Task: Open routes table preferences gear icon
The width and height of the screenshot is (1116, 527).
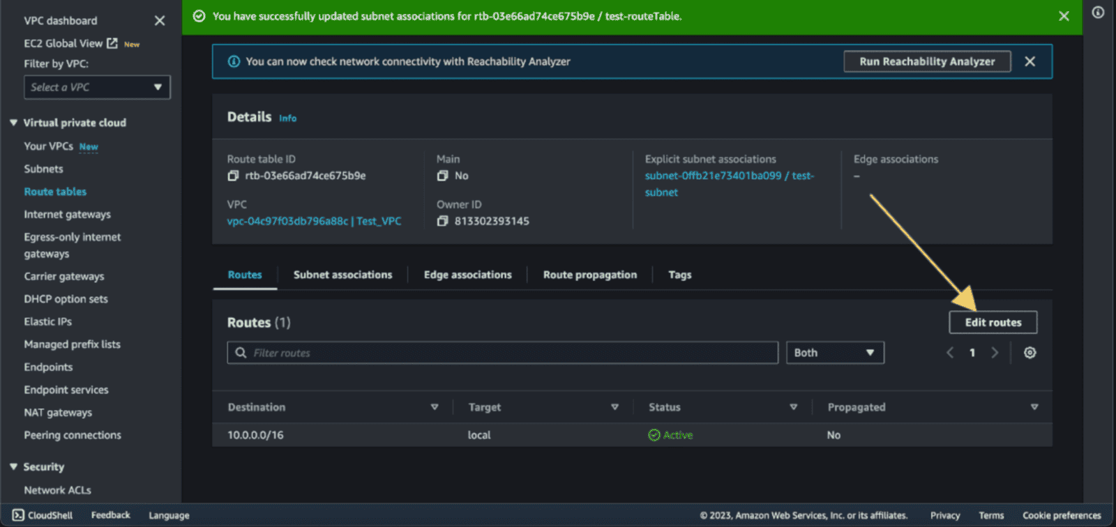Action: 1030,353
